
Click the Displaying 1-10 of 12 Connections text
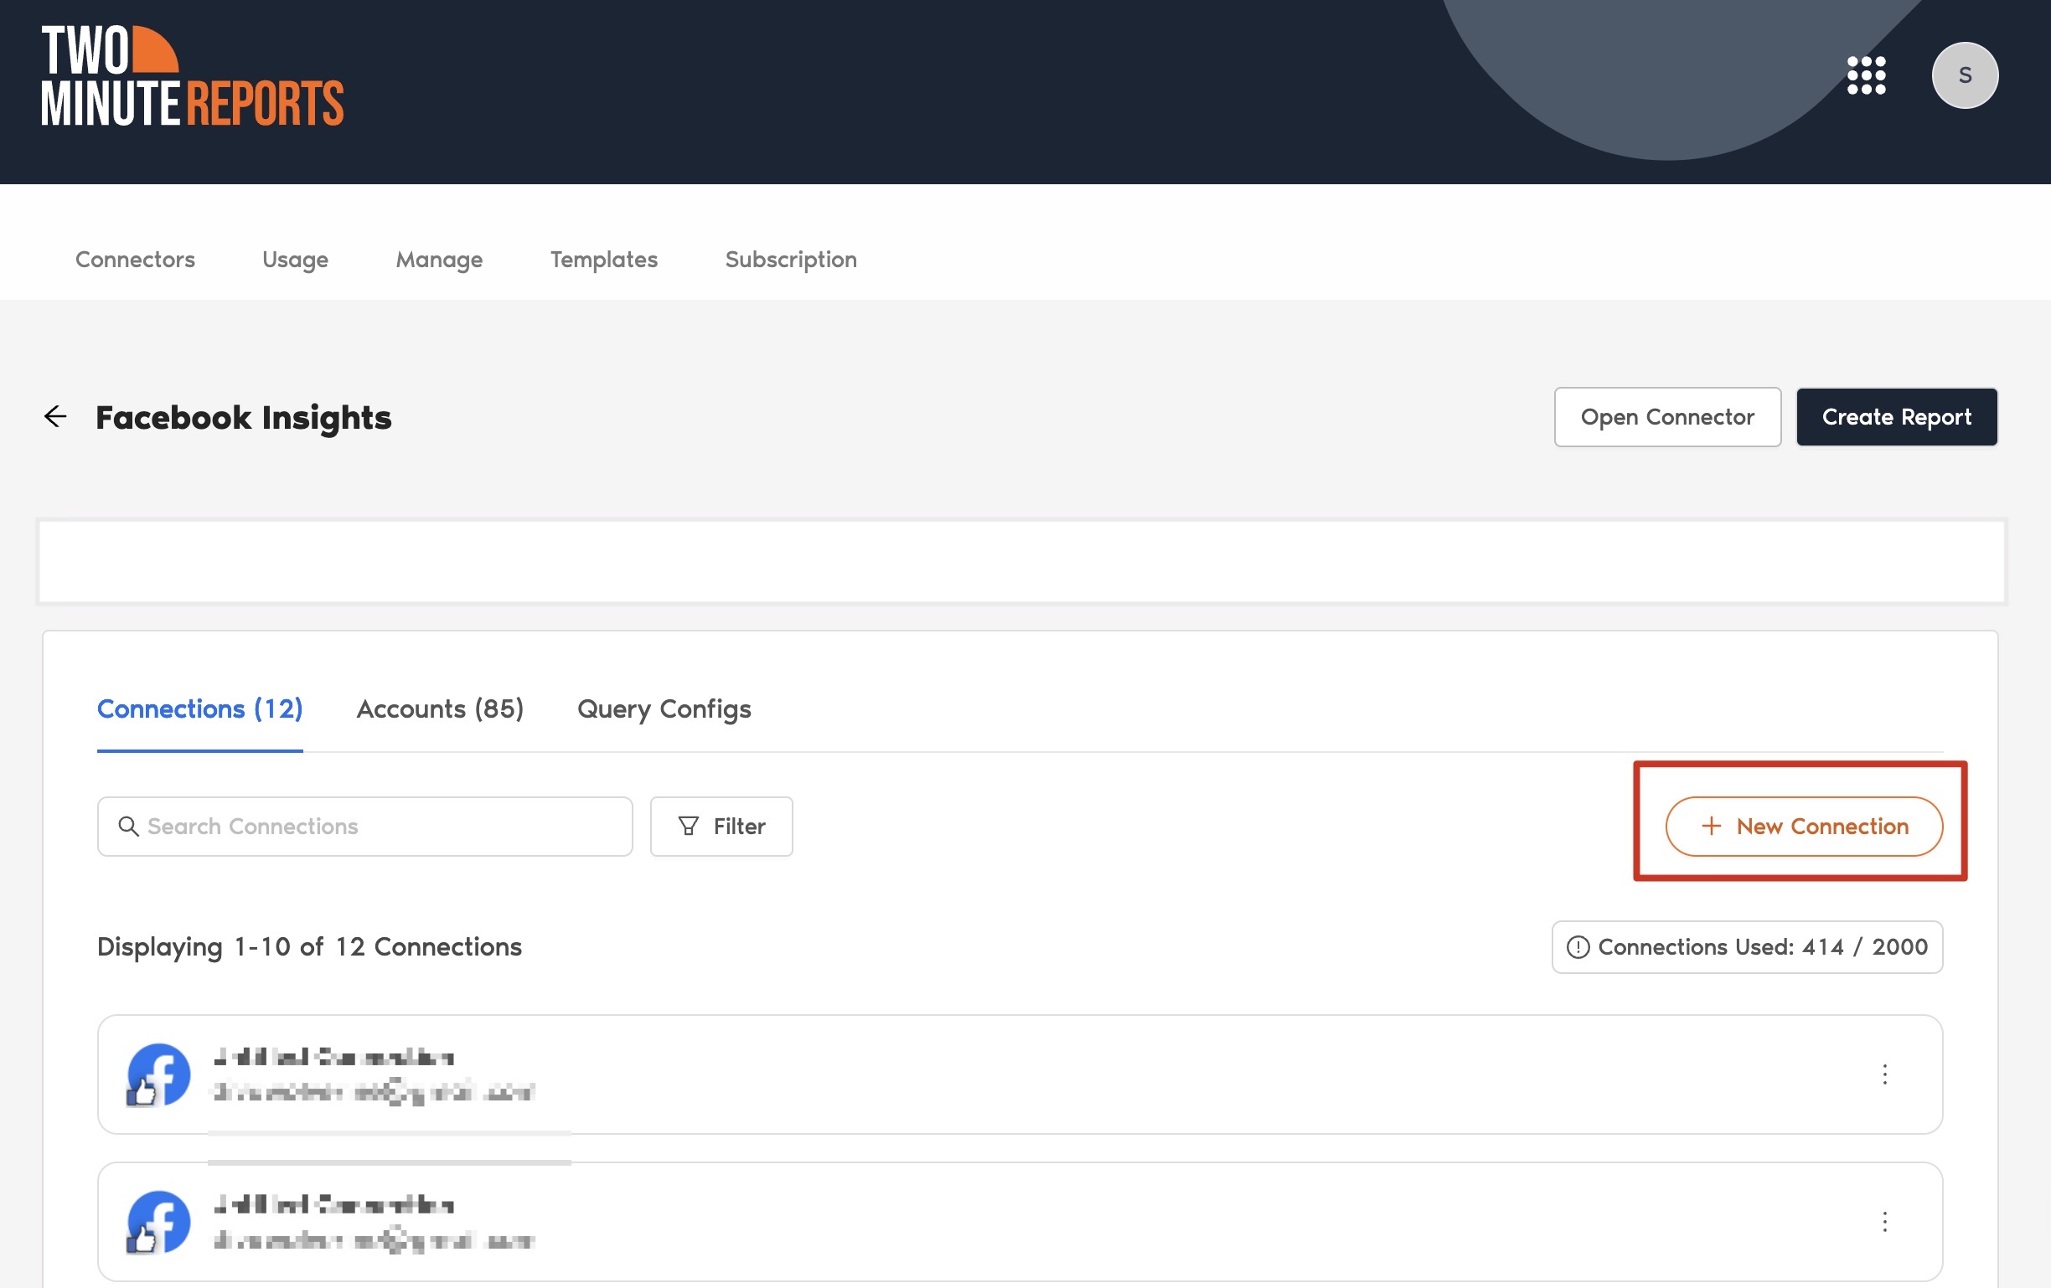(x=309, y=946)
